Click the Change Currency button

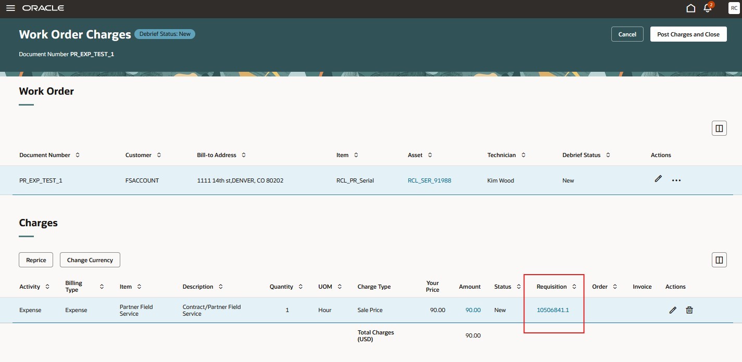tap(90, 260)
